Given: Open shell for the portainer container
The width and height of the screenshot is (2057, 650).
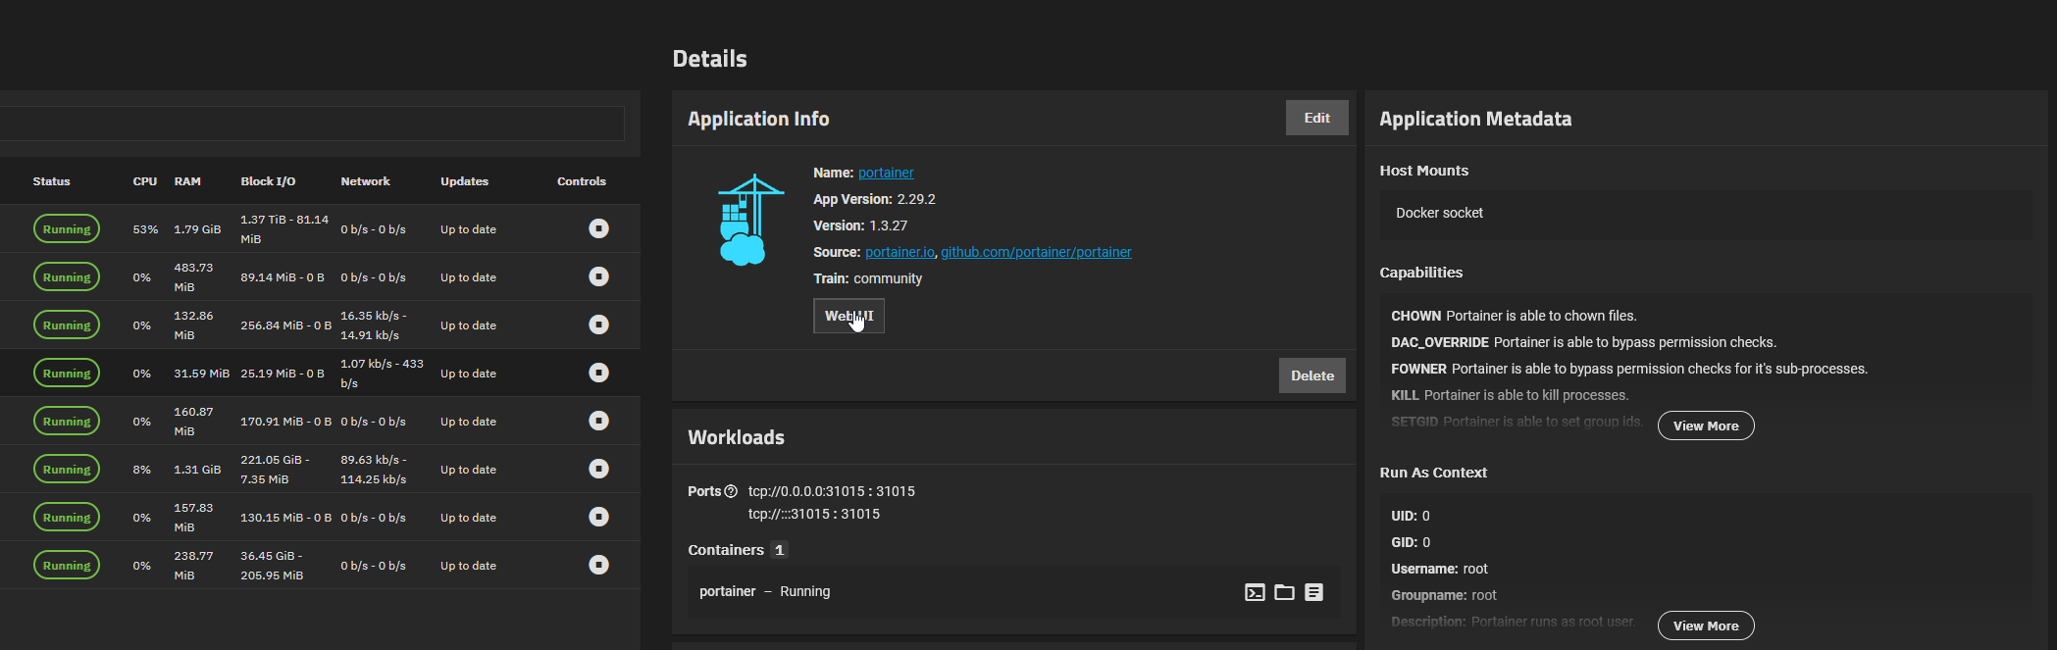Looking at the screenshot, I should point(1255,592).
